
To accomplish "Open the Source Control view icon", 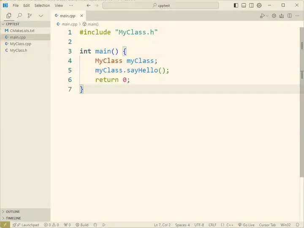I will tap(30, 16).
